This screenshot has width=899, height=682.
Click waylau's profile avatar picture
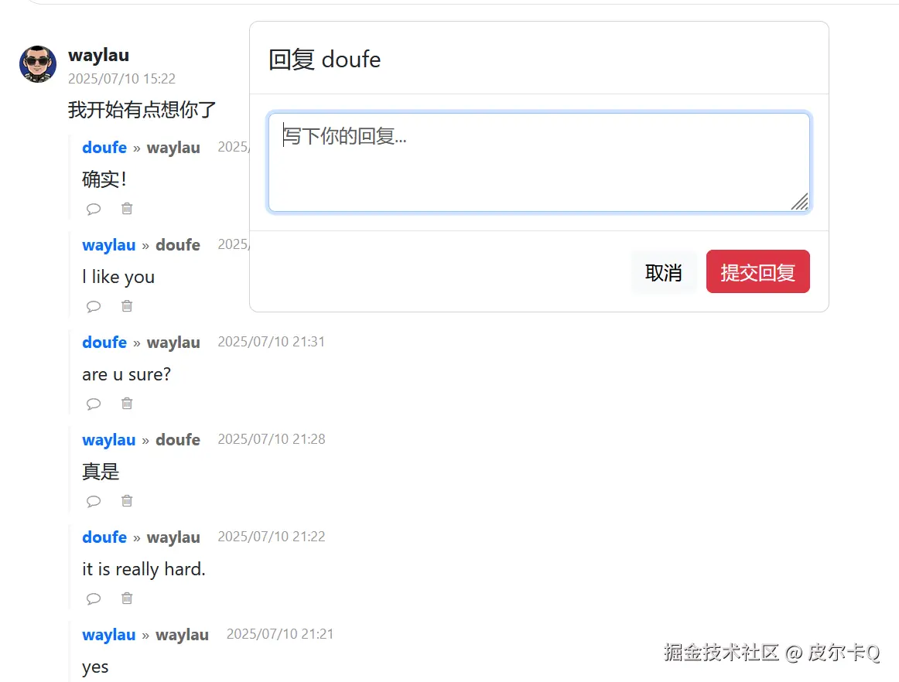click(x=37, y=65)
